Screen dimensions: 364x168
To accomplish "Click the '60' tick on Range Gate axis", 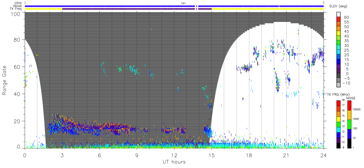I will coord(17,67).
